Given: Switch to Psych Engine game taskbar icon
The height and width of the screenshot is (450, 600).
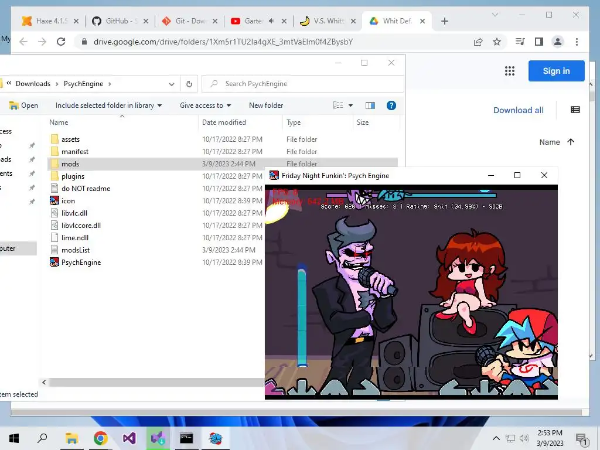Looking at the screenshot, I should pos(216,438).
